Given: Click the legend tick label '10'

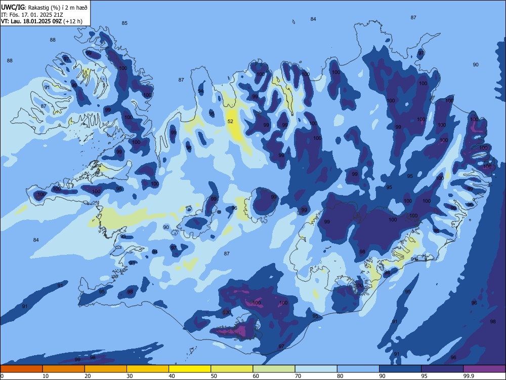Looking at the screenshot, I should tap(46, 376).
